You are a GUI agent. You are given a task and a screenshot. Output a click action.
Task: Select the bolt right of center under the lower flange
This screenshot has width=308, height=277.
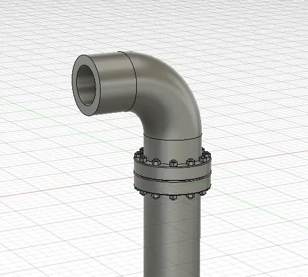[x=190, y=196]
